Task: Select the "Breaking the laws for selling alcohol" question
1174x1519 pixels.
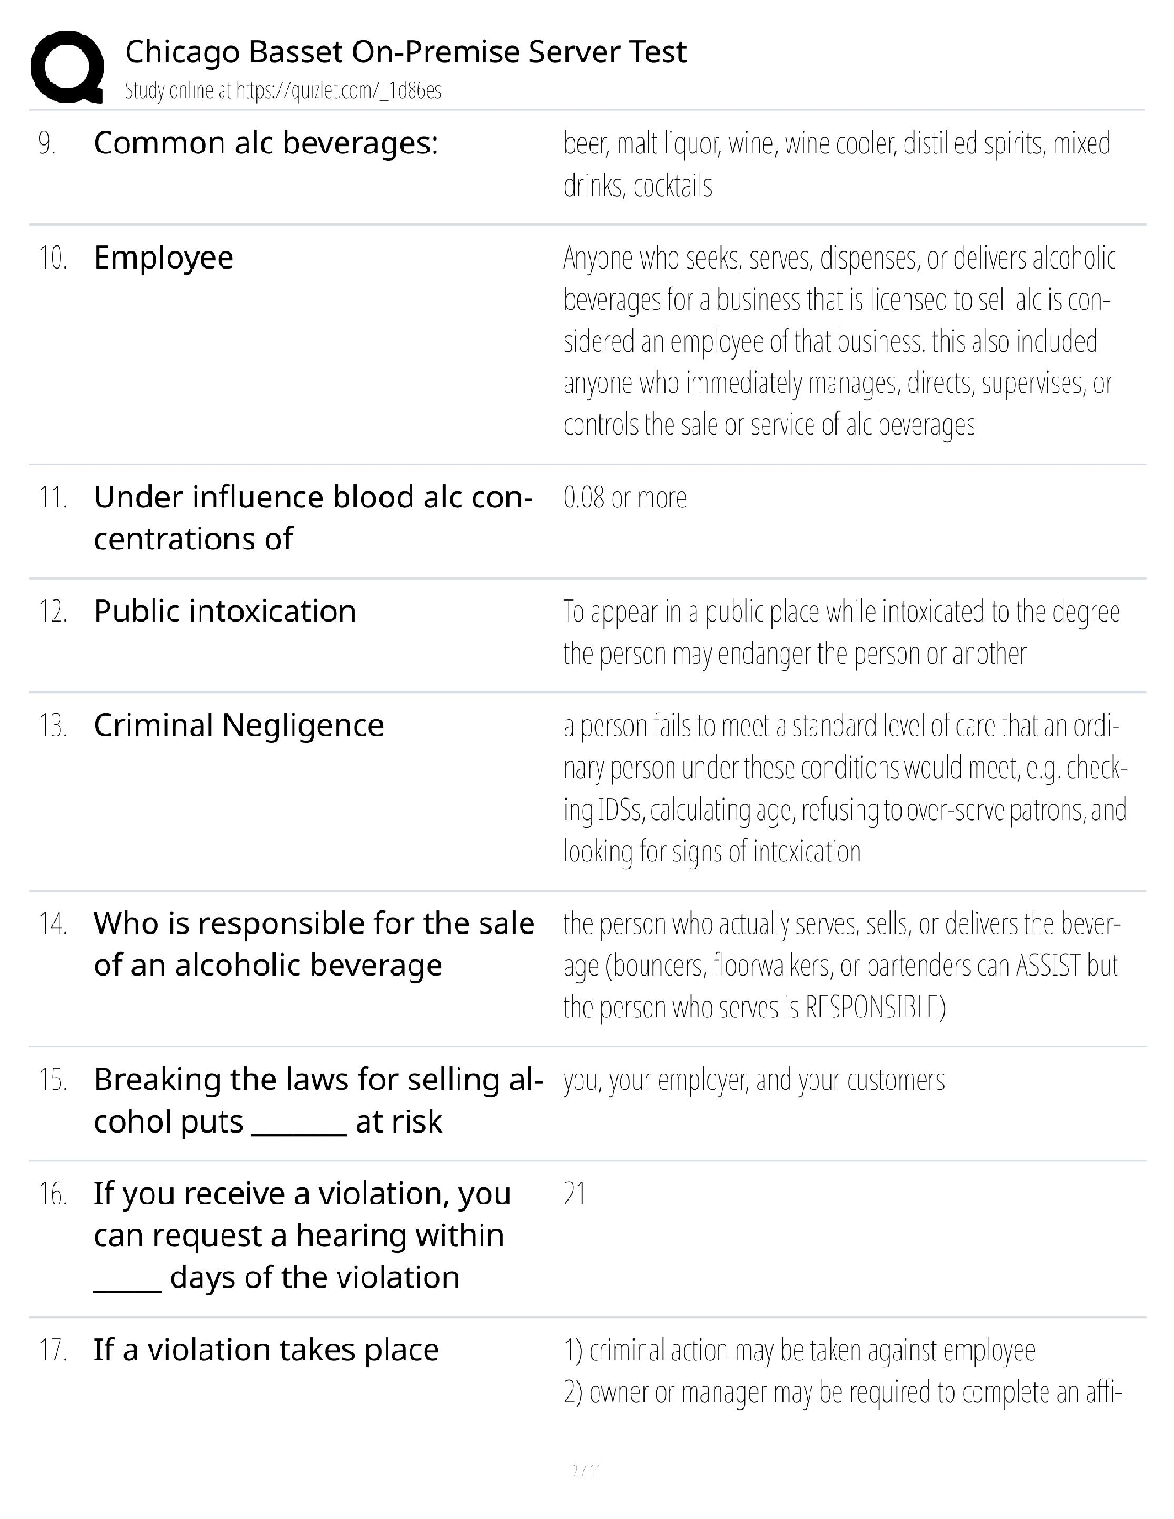Action: 317,1100
